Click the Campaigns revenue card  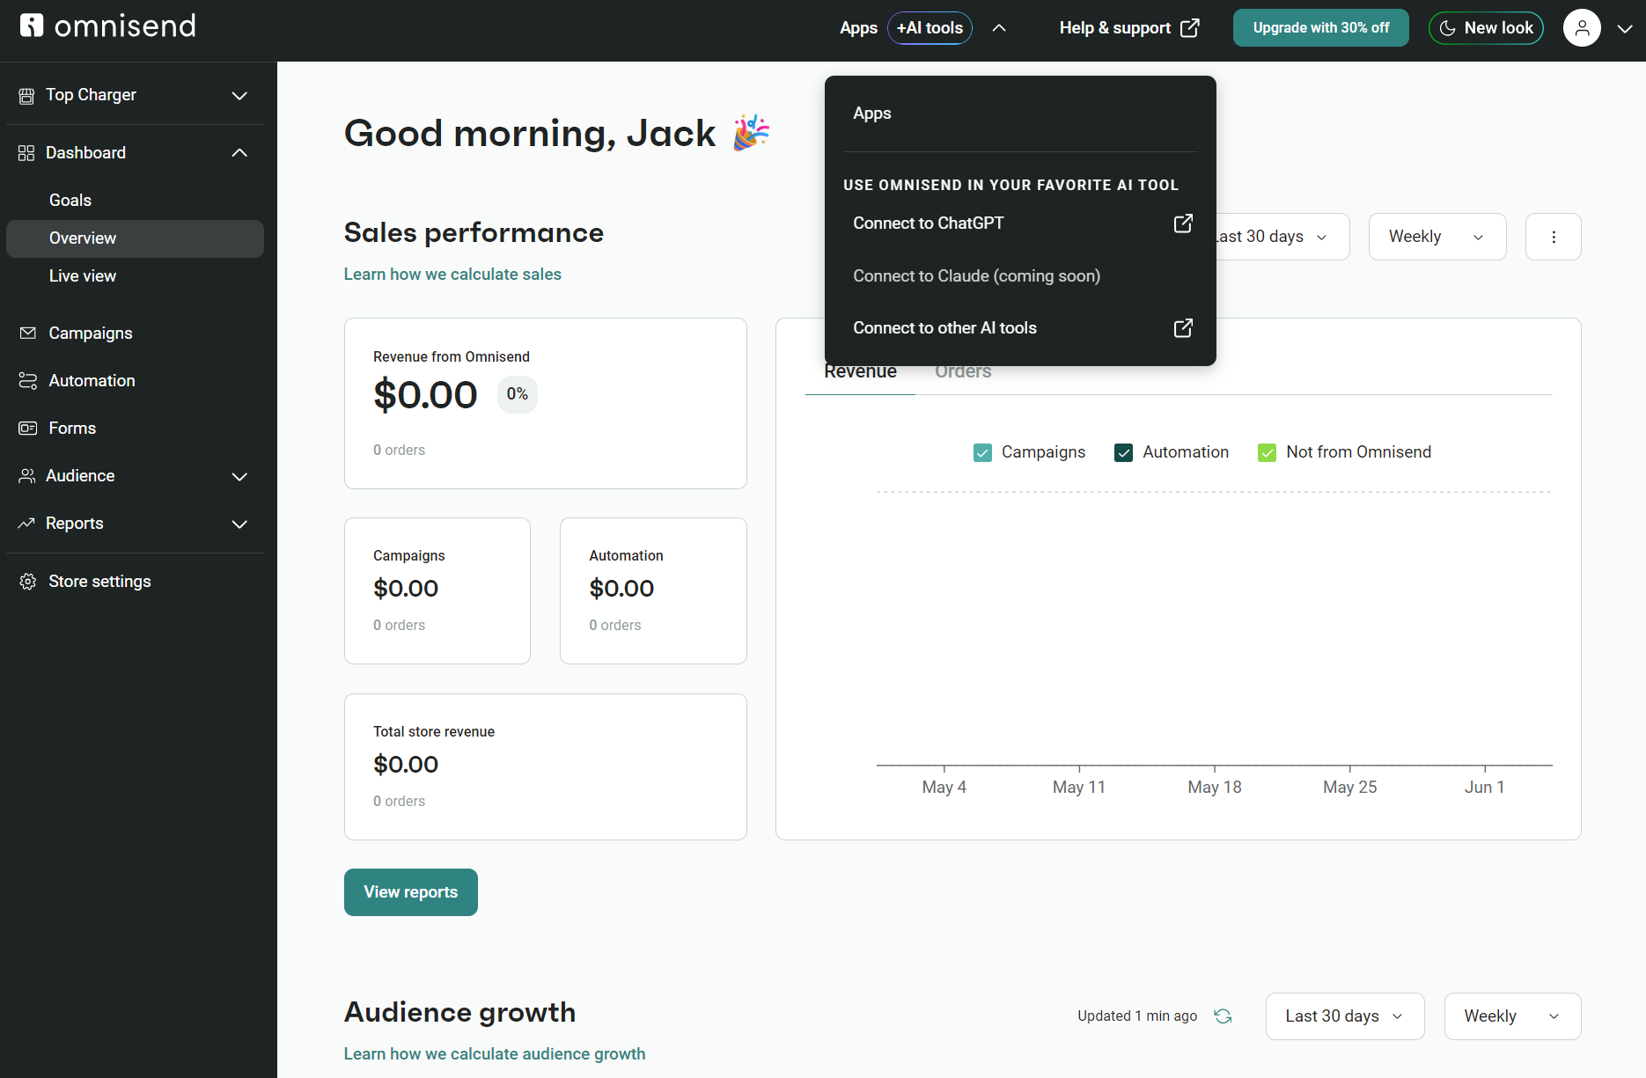(437, 591)
